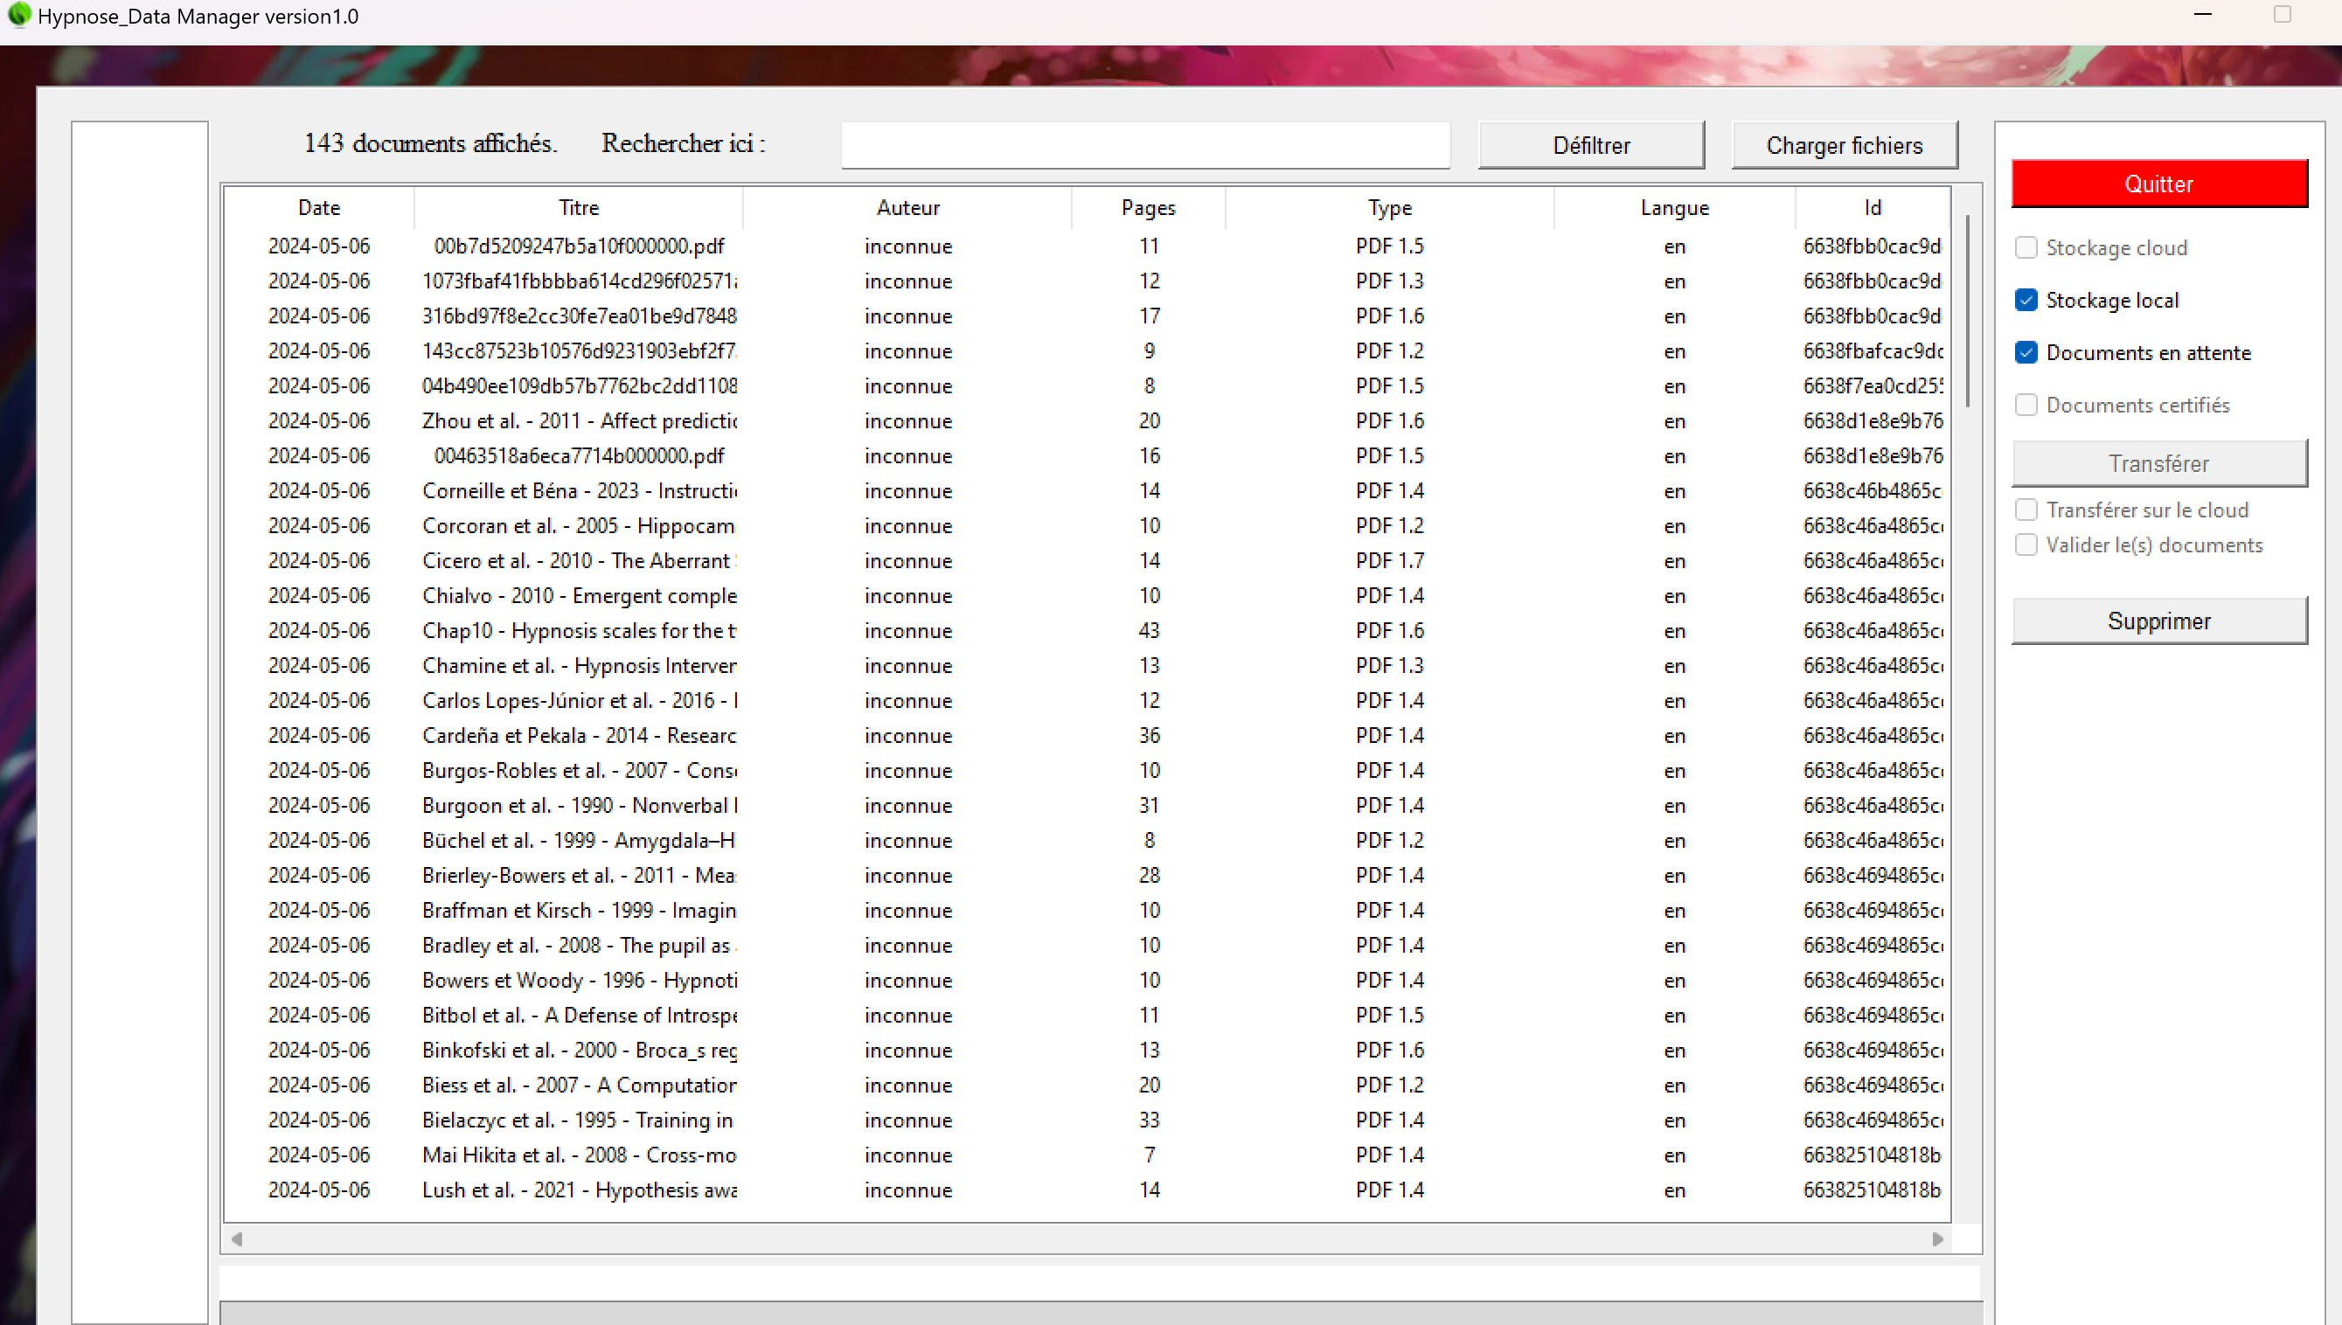The image size is (2342, 1325).
Task: Click the 36 pages cell in Cardeña row
Action: pos(1149,735)
